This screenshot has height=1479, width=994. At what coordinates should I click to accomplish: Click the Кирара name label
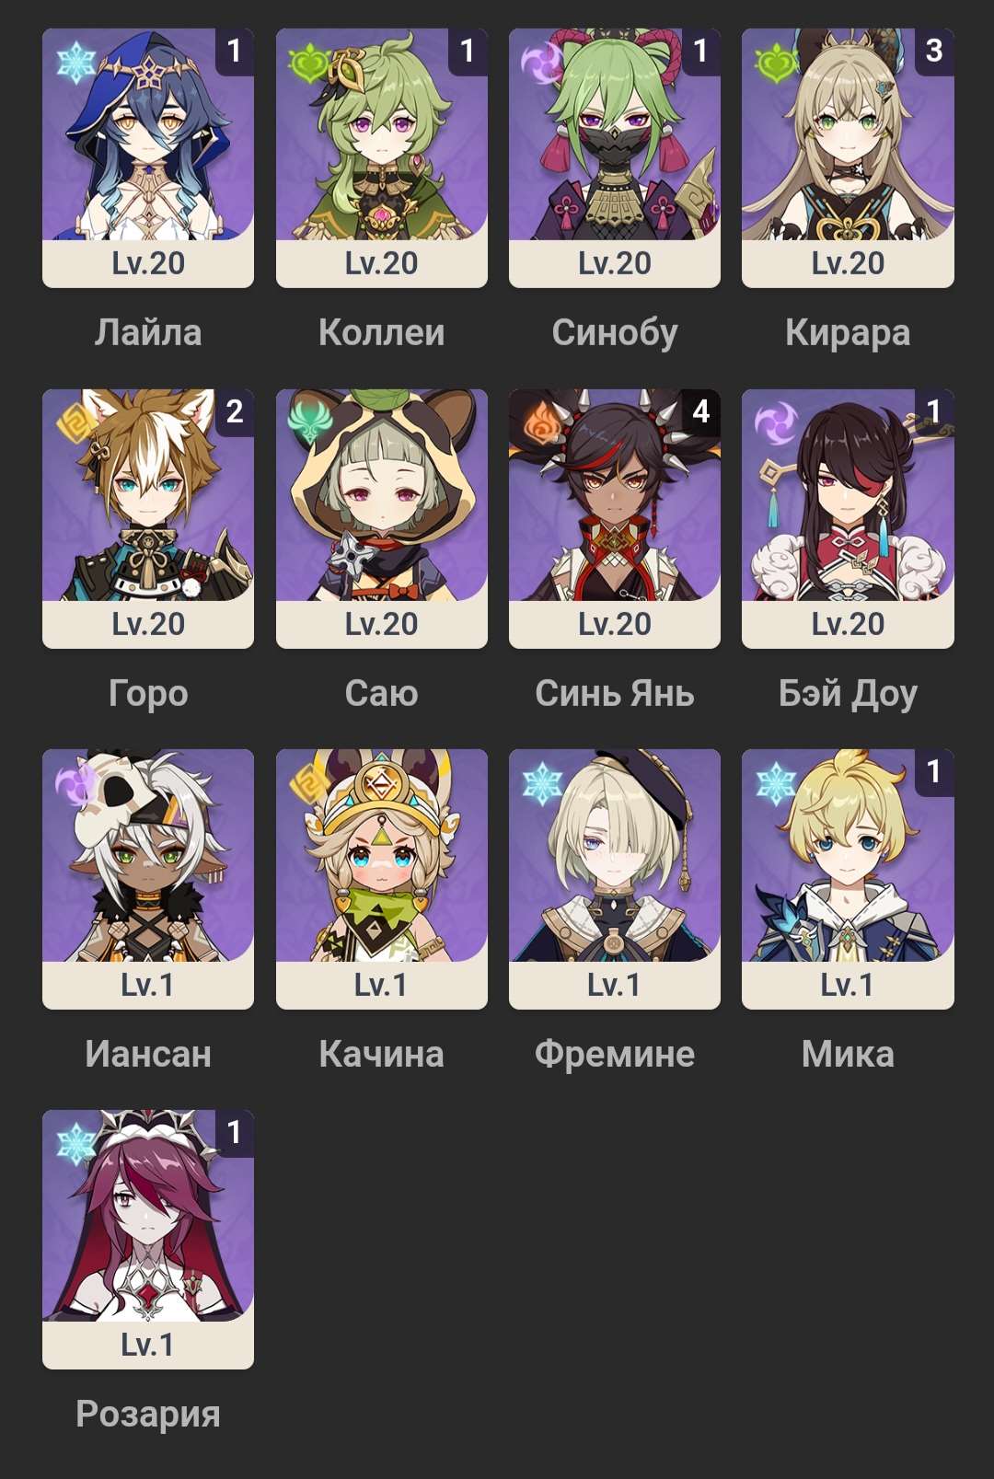pos(848,333)
